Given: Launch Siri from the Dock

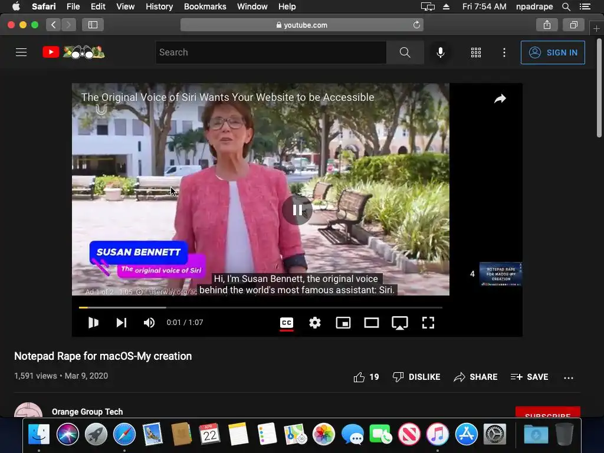Looking at the screenshot, I should pyautogui.click(x=67, y=434).
